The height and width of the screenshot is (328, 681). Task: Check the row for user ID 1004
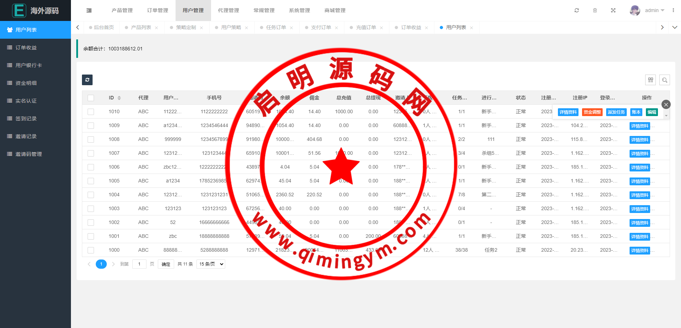(x=91, y=195)
